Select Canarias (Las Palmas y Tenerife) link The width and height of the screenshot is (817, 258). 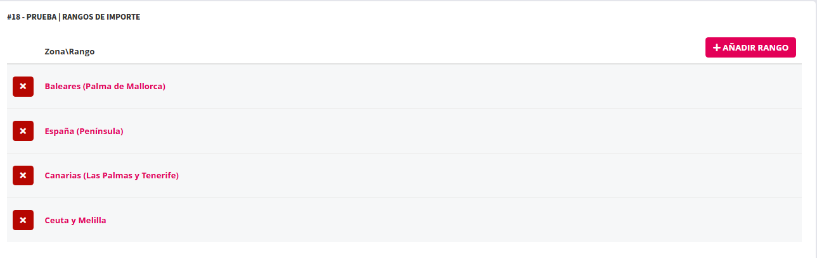tap(112, 175)
